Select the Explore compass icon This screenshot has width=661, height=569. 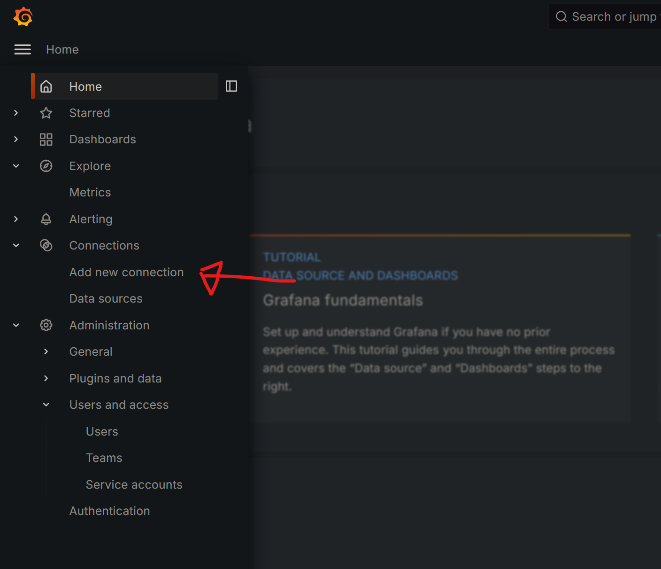point(46,165)
